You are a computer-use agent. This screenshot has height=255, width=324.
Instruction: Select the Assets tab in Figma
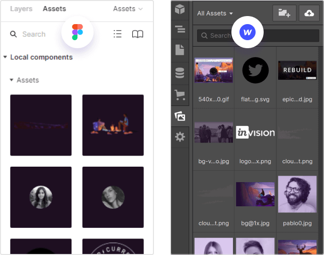pyautogui.click(x=54, y=9)
